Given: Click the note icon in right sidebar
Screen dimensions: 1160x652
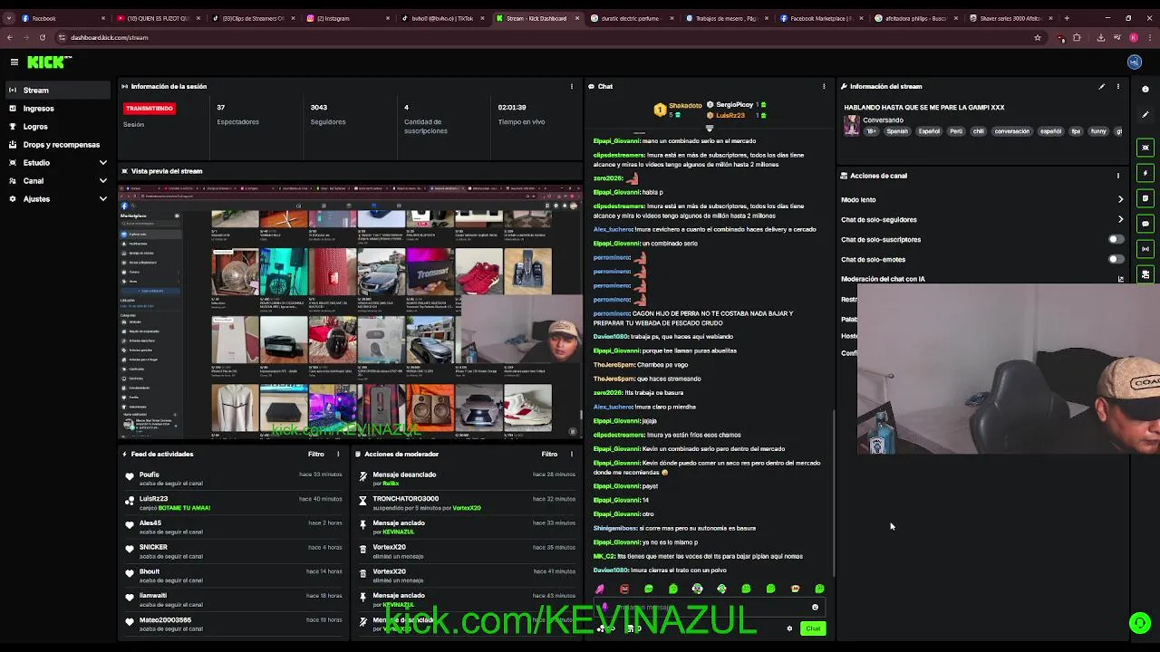Looking at the screenshot, I should point(1145,198).
